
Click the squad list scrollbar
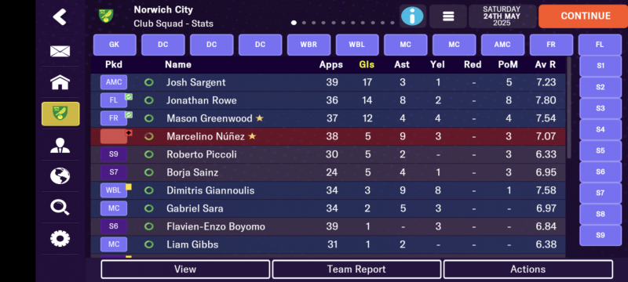pyautogui.click(x=568, y=108)
